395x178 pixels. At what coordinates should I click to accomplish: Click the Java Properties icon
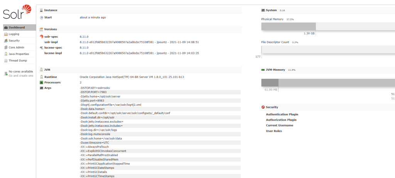(x=6, y=54)
